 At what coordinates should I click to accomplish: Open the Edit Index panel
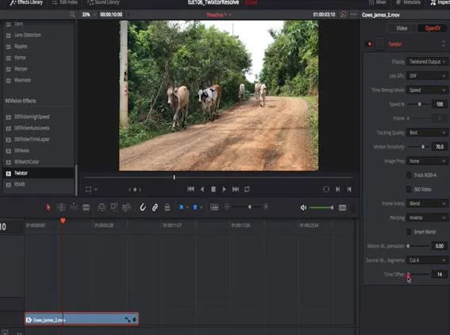click(x=65, y=2)
